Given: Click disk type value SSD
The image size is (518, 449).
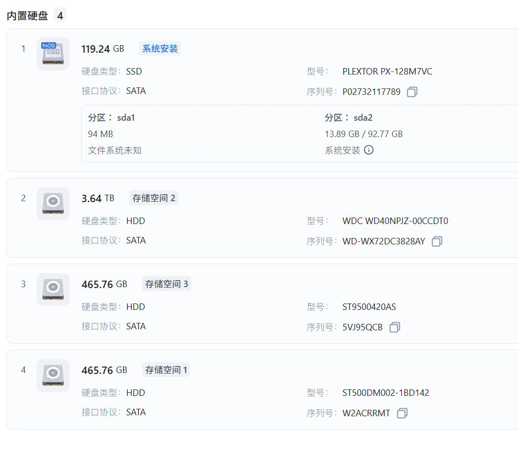Looking at the screenshot, I should coord(134,72).
